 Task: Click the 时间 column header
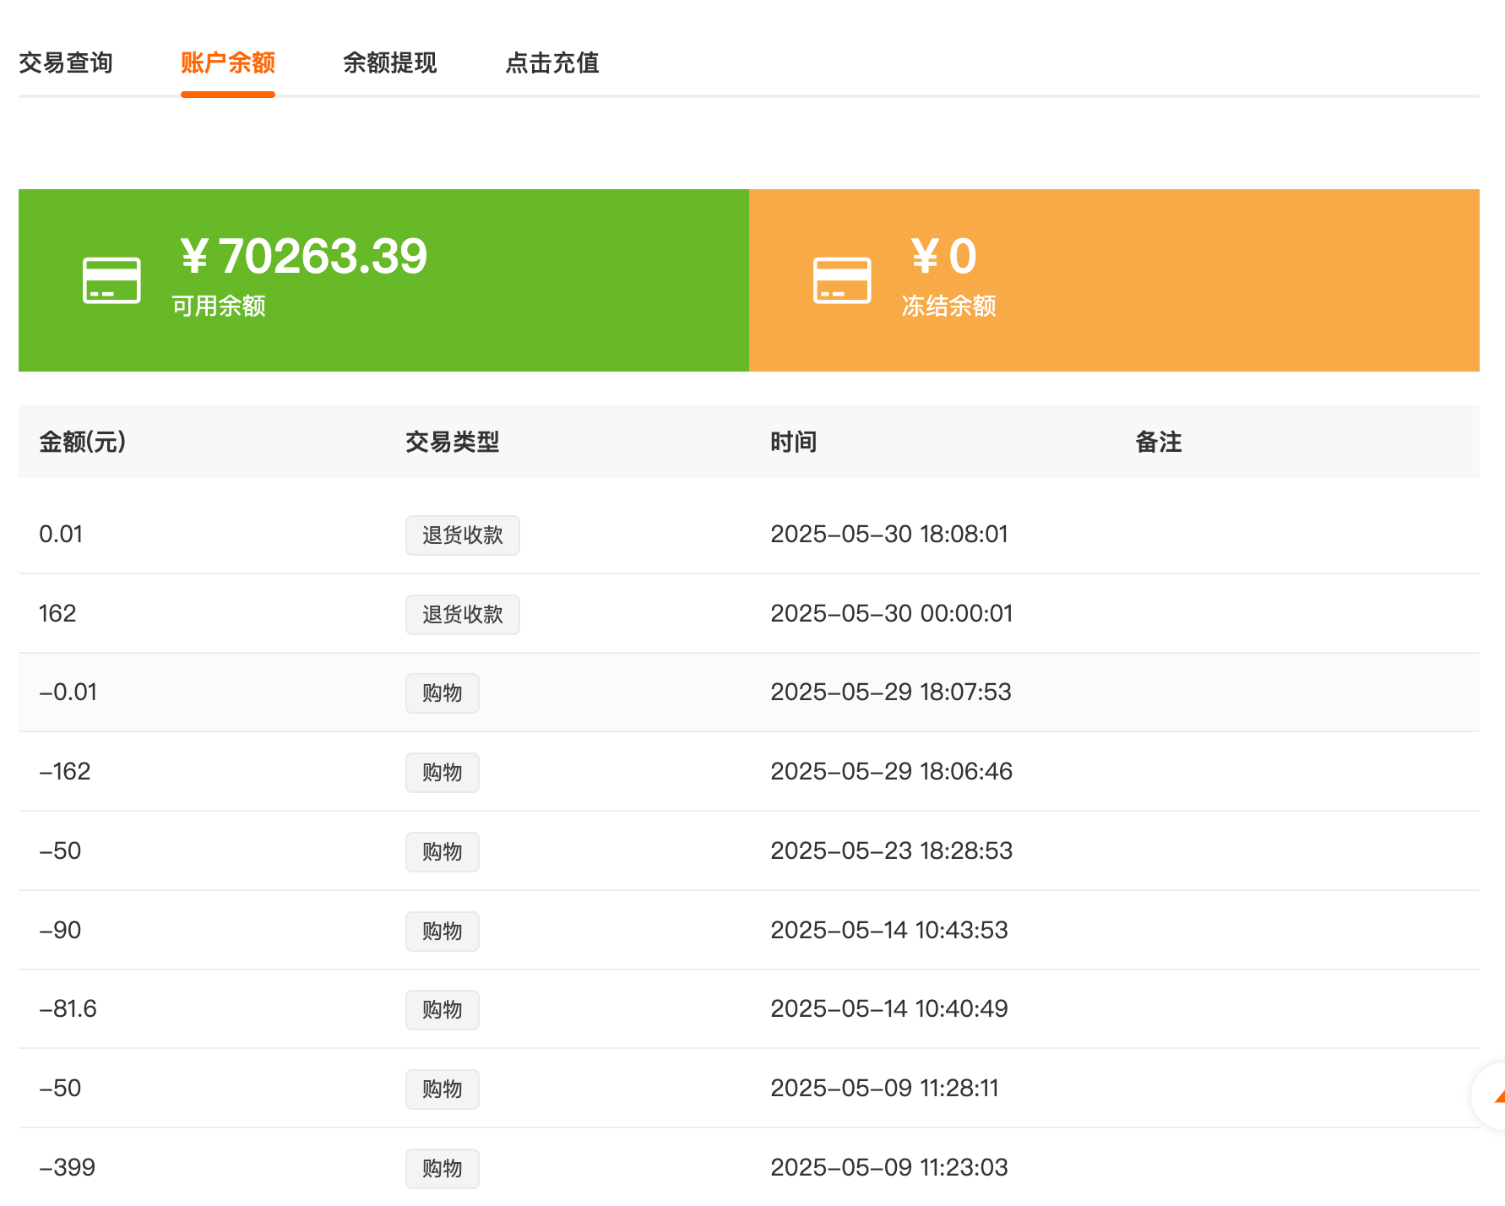point(793,442)
